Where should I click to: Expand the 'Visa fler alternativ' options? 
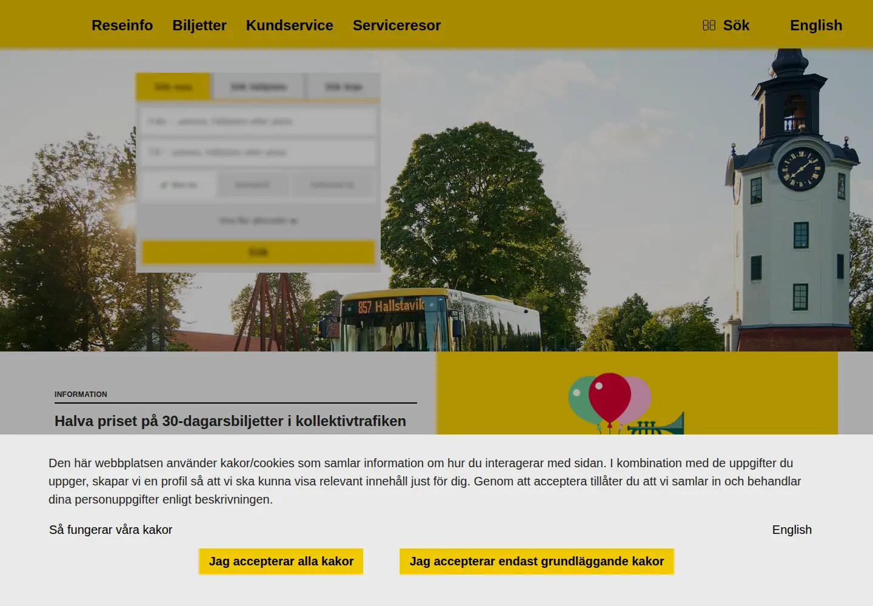point(258,221)
